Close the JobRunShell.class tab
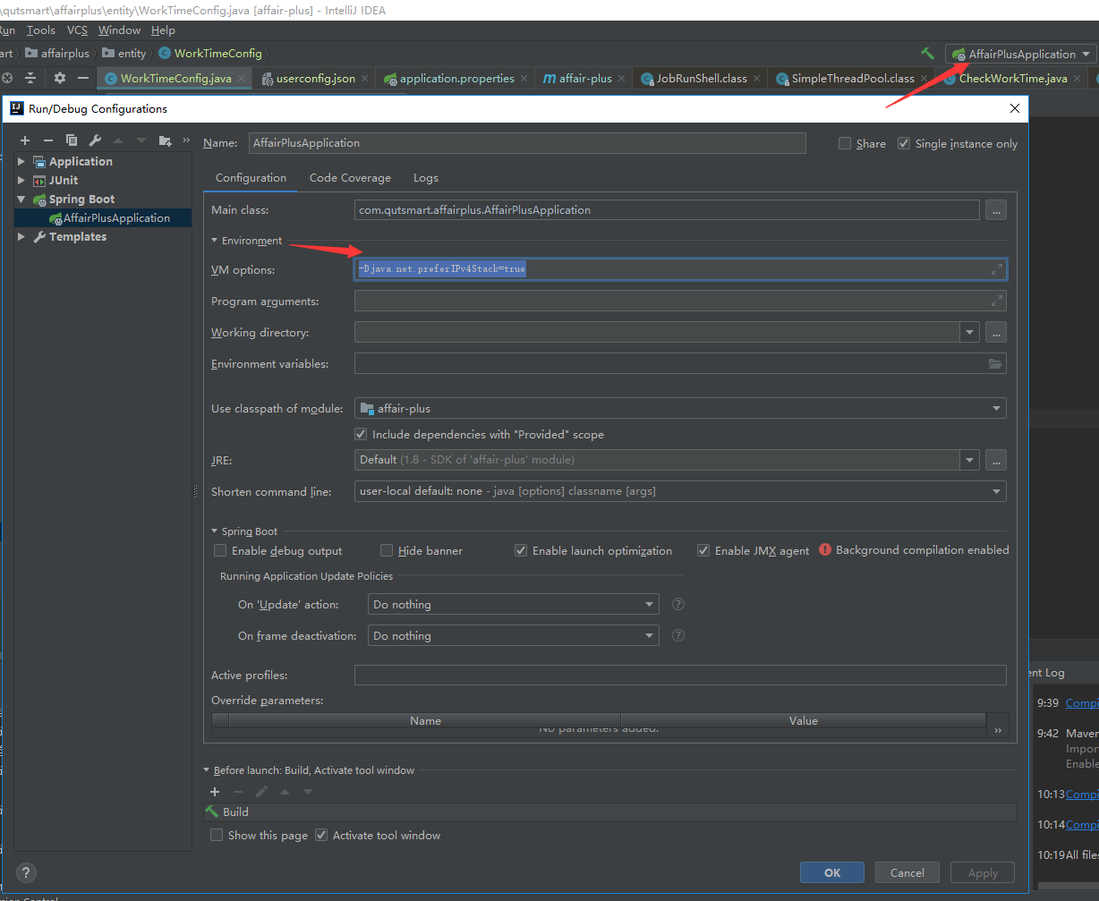 757,79
